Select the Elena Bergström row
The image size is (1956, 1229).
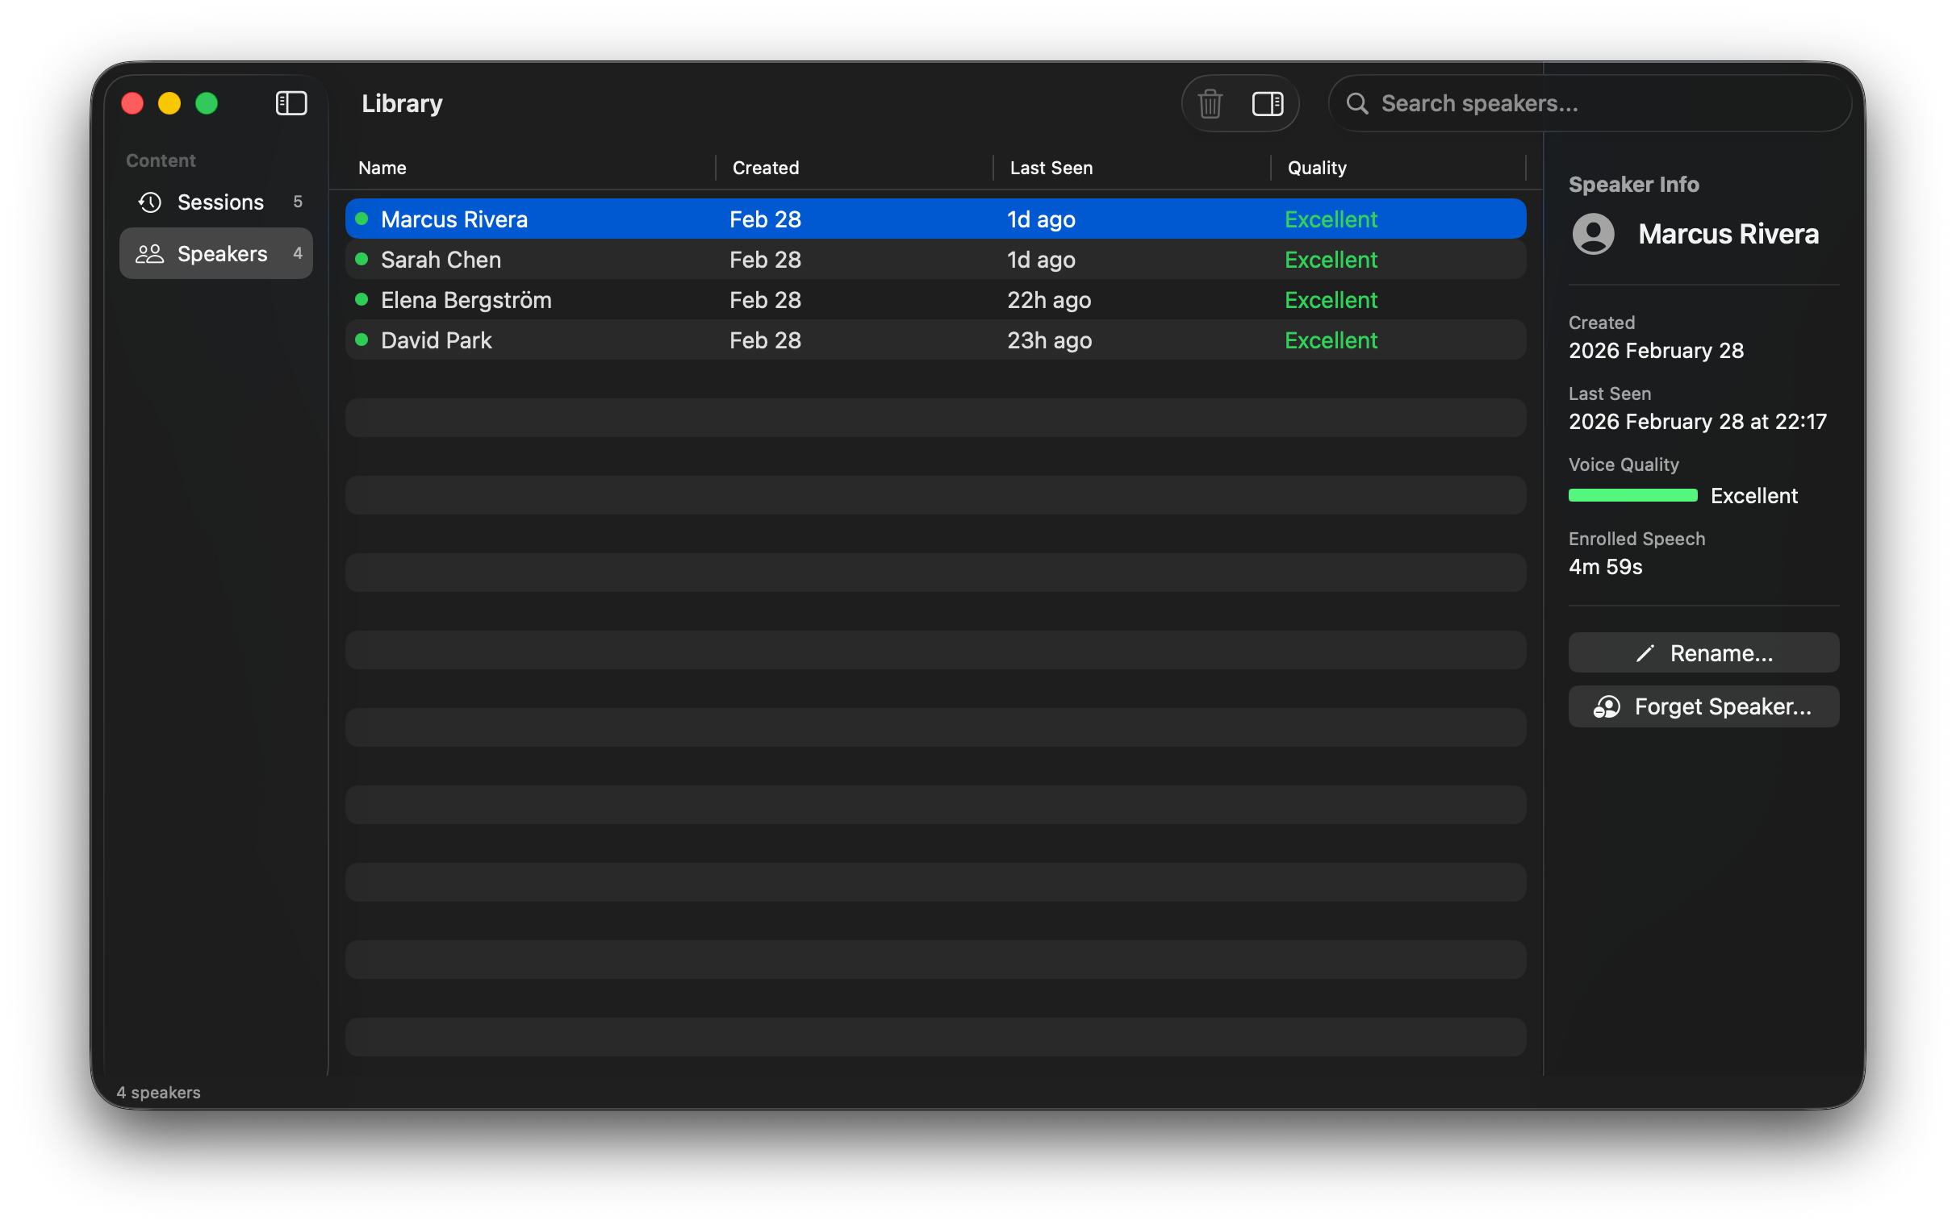[x=934, y=300]
